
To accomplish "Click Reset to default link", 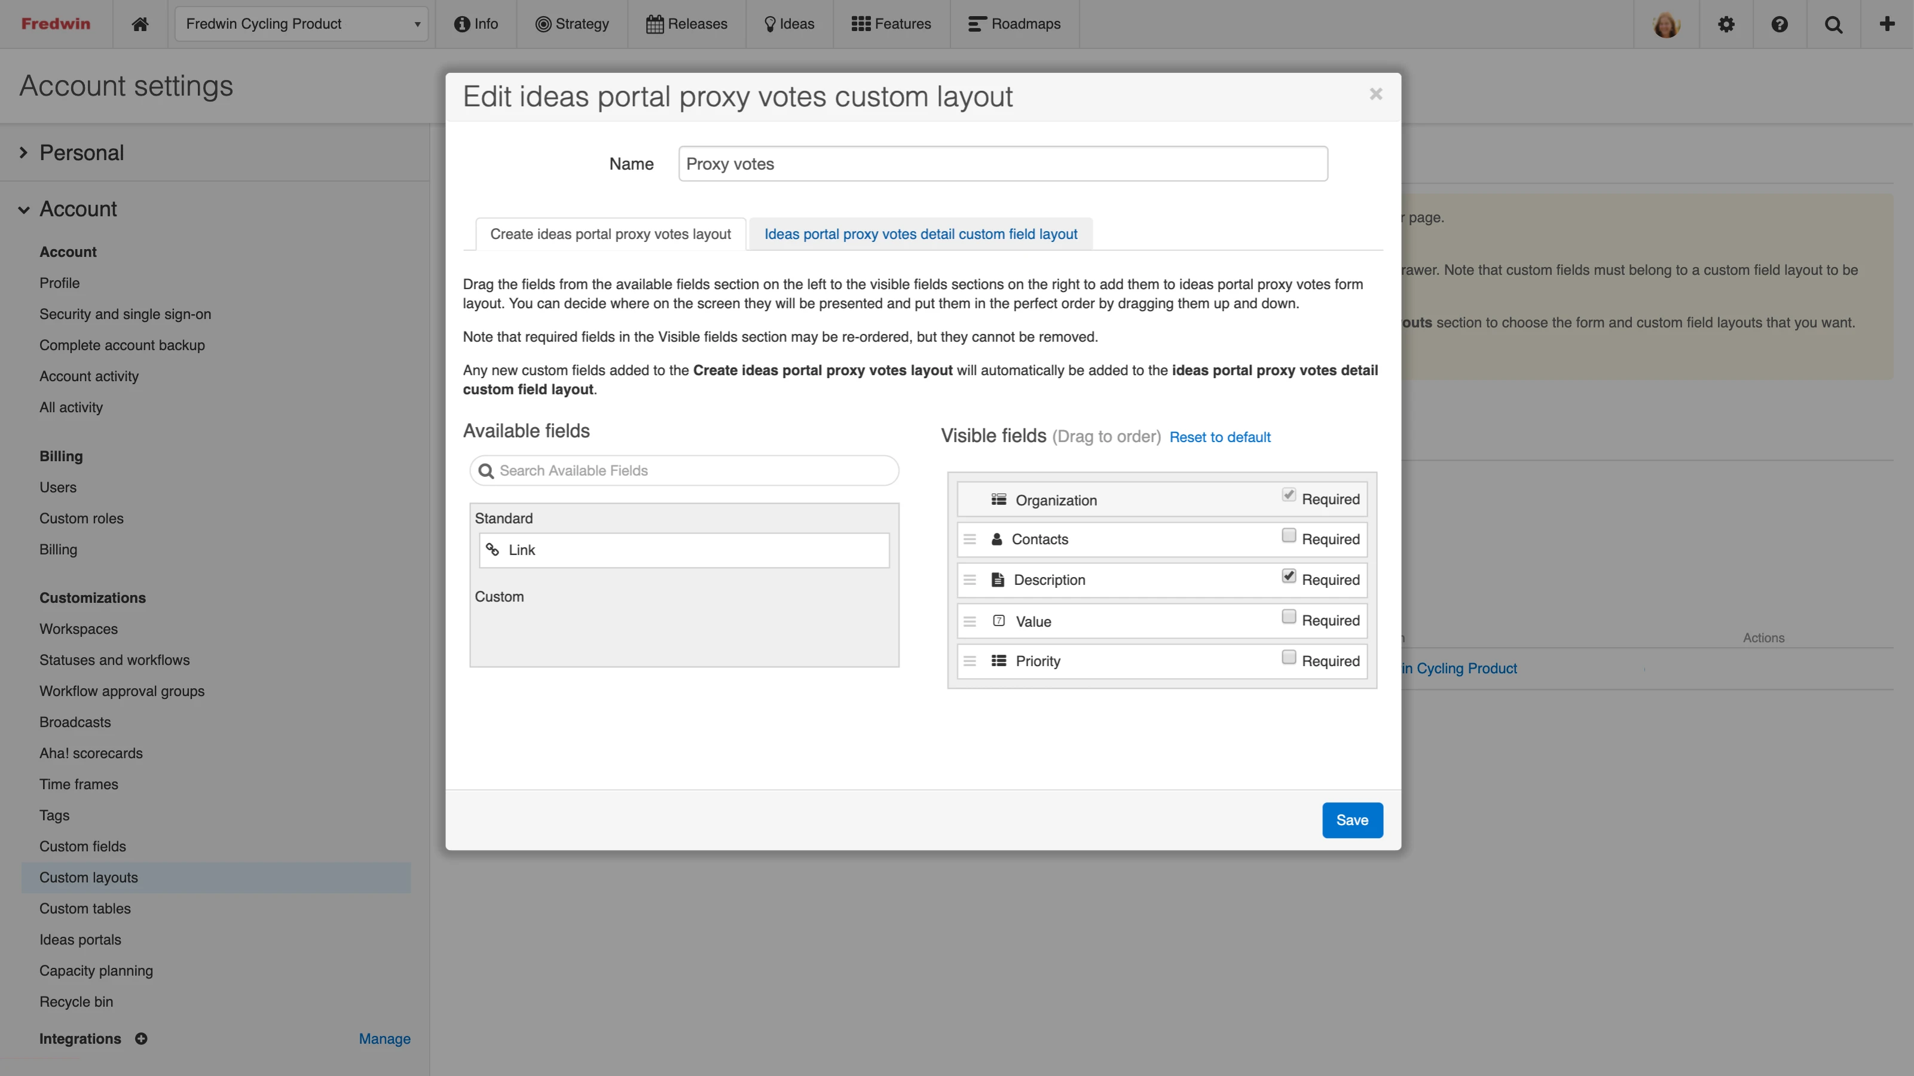I will (1219, 437).
